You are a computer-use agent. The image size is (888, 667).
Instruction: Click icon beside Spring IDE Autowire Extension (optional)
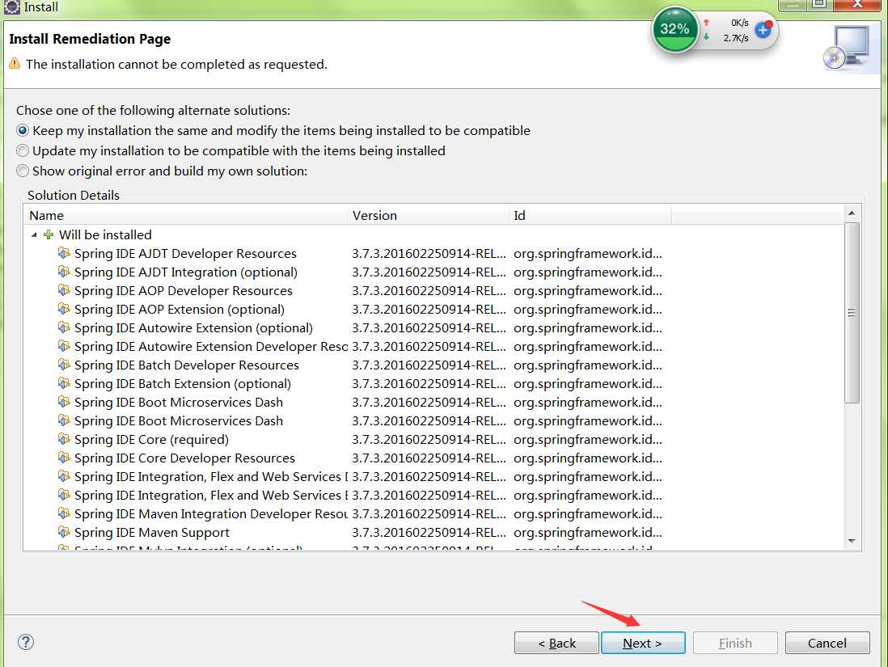coord(64,327)
